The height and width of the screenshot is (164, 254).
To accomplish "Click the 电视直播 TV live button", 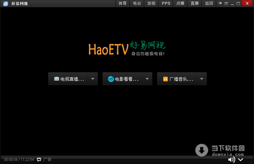I will (68, 79).
